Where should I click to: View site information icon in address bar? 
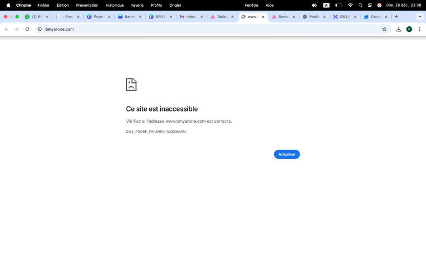pos(40,29)
